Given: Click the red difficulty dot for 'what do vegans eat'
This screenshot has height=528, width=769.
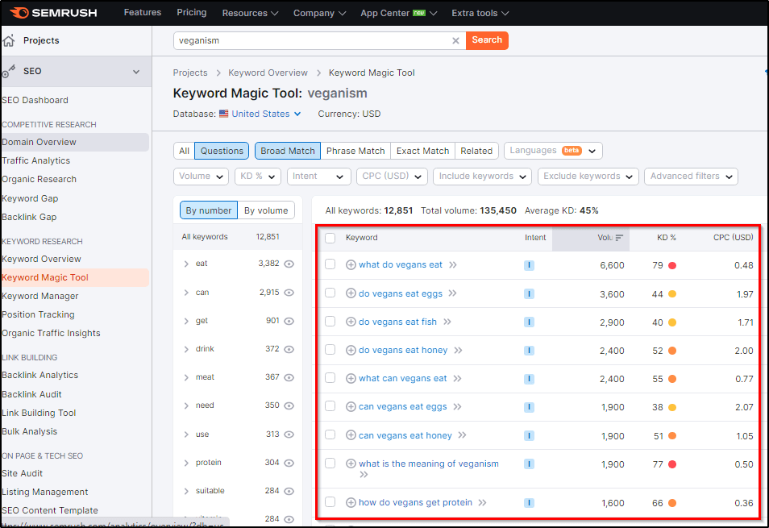Looking at the screenshot, I should click(x=672, y=264).
